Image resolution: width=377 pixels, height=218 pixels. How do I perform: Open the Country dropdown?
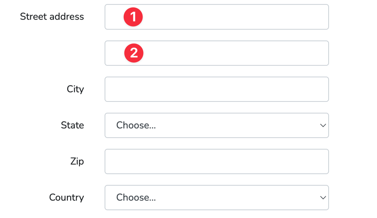coord(217,198)
